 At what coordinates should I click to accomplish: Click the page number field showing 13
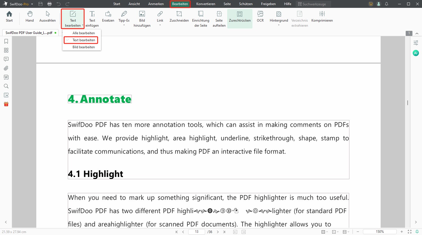coord(196,232)
